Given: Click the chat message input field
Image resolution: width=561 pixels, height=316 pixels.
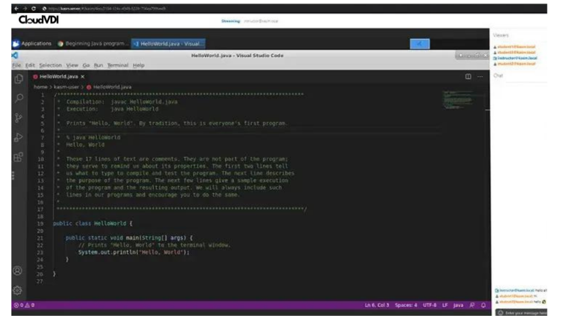Looking at the screenshot, I should pyautogui.click(x=522, y=313).
